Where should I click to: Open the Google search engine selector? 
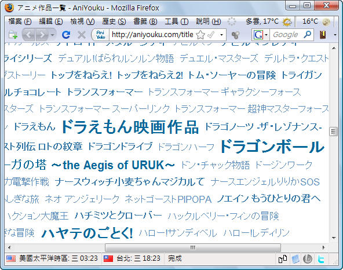260,35
